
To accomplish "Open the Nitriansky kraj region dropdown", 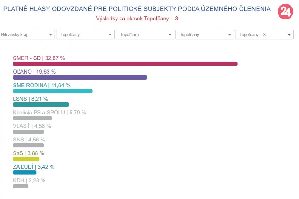I will click(27, 35).
